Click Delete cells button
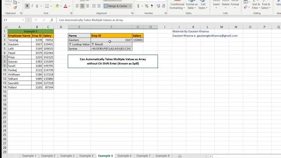This screenshot has width=281, height=158. (x=225, y=5)
